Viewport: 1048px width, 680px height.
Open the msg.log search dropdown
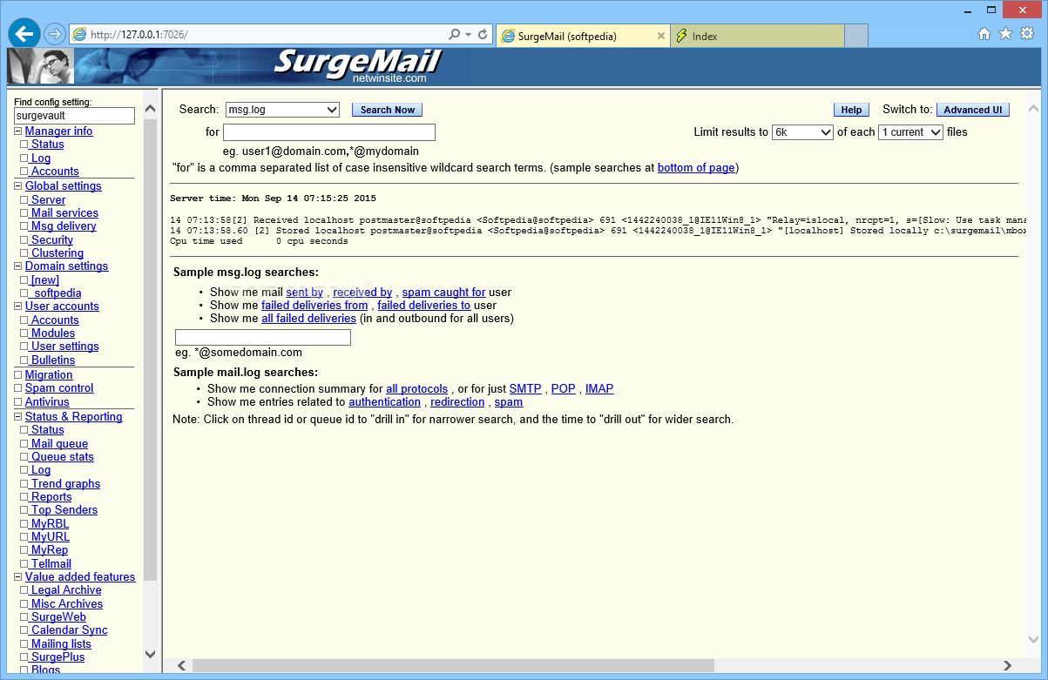282,110
